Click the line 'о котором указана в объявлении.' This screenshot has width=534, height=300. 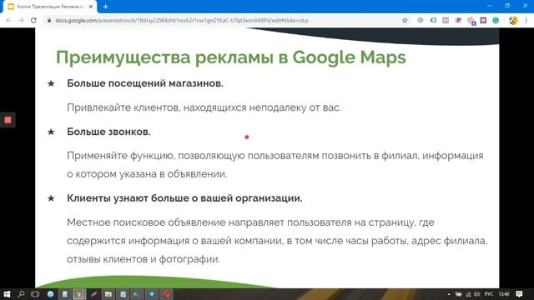(147, 174)
